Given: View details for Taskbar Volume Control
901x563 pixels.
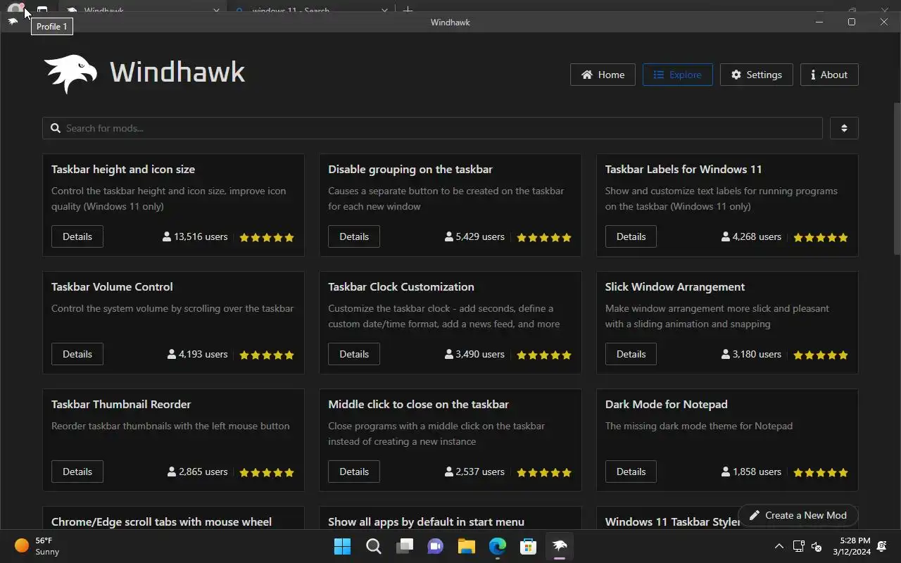Looking at the screenshot, I should click(x=77, y=354).
